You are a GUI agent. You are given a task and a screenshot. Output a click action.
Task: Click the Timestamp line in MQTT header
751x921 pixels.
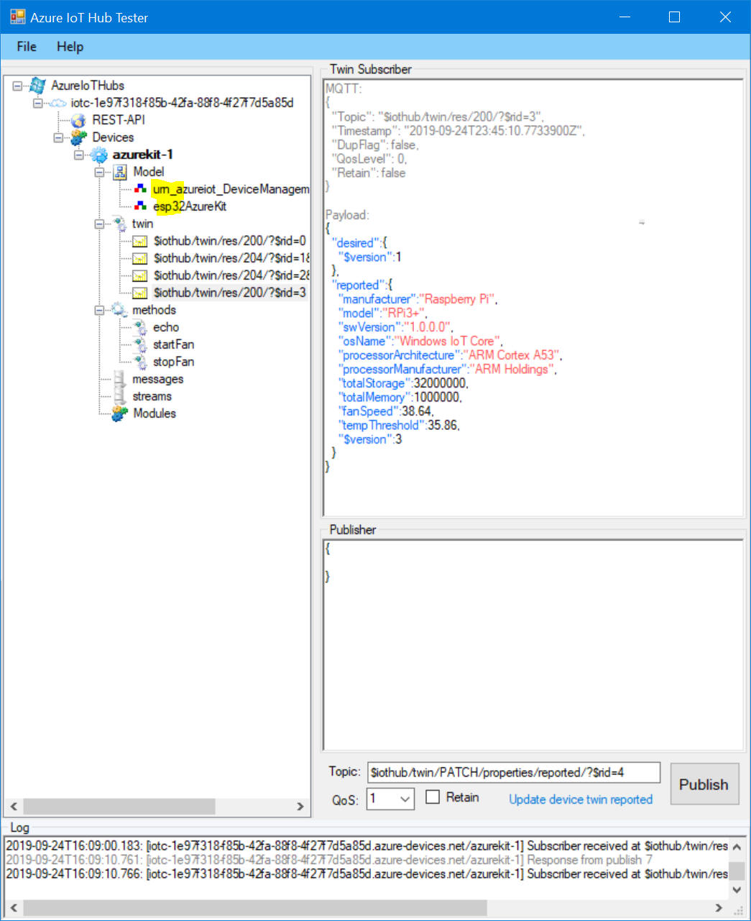click(x=458, y=131)
